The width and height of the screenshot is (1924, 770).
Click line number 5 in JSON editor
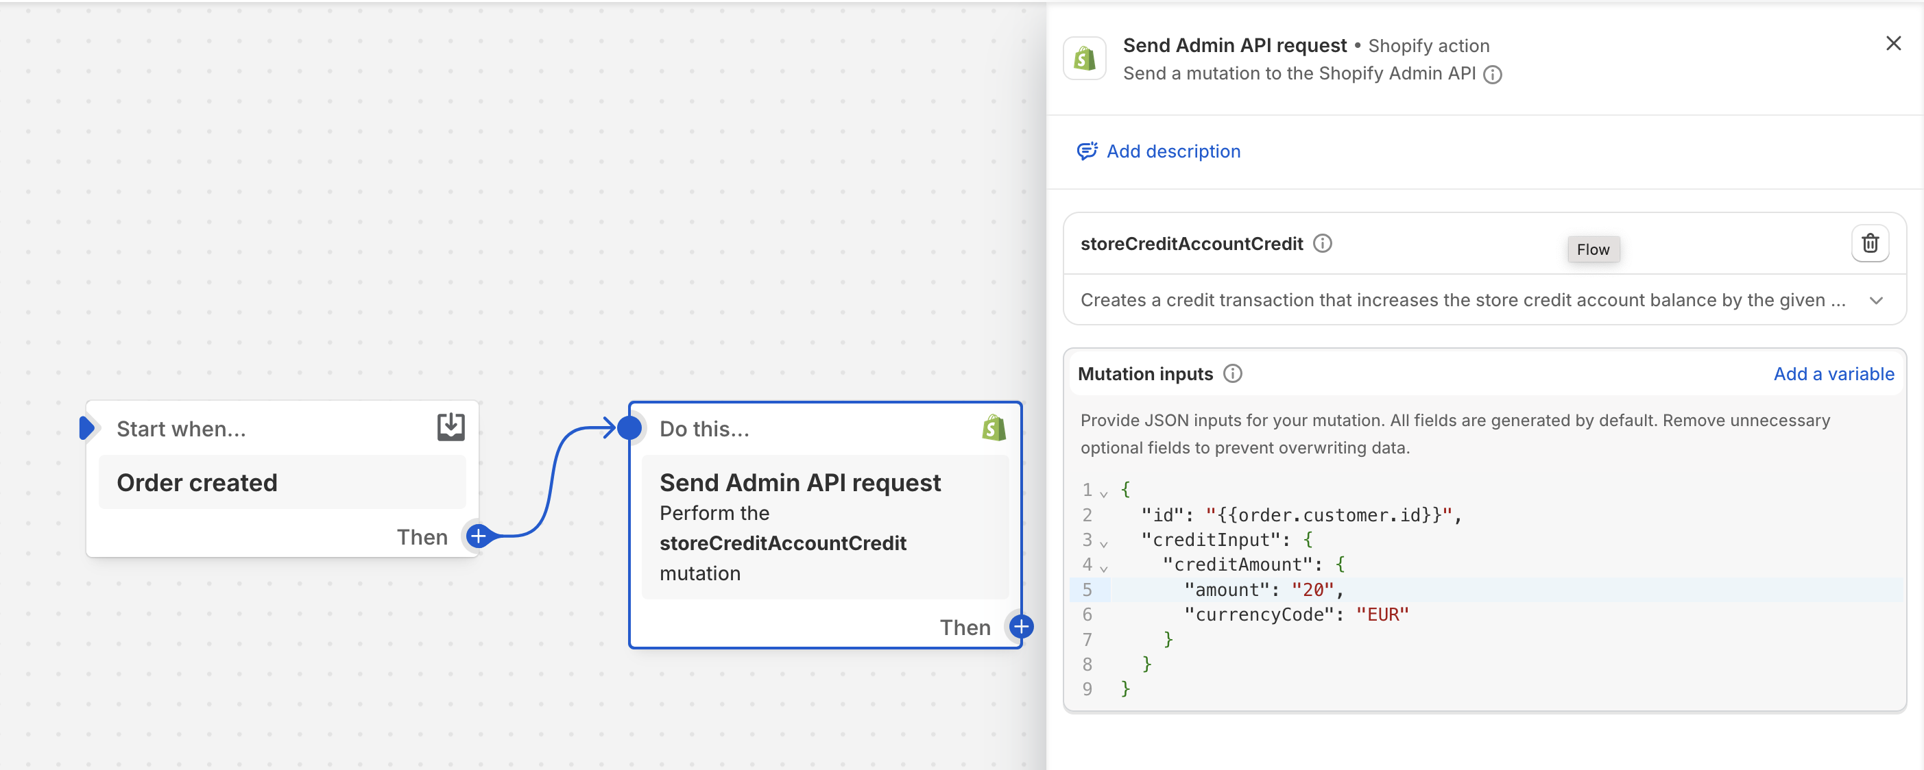(x=1087, y=589)
